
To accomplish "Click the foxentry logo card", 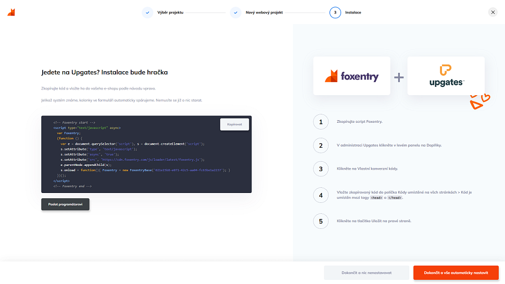I will [x=352, y=76].
